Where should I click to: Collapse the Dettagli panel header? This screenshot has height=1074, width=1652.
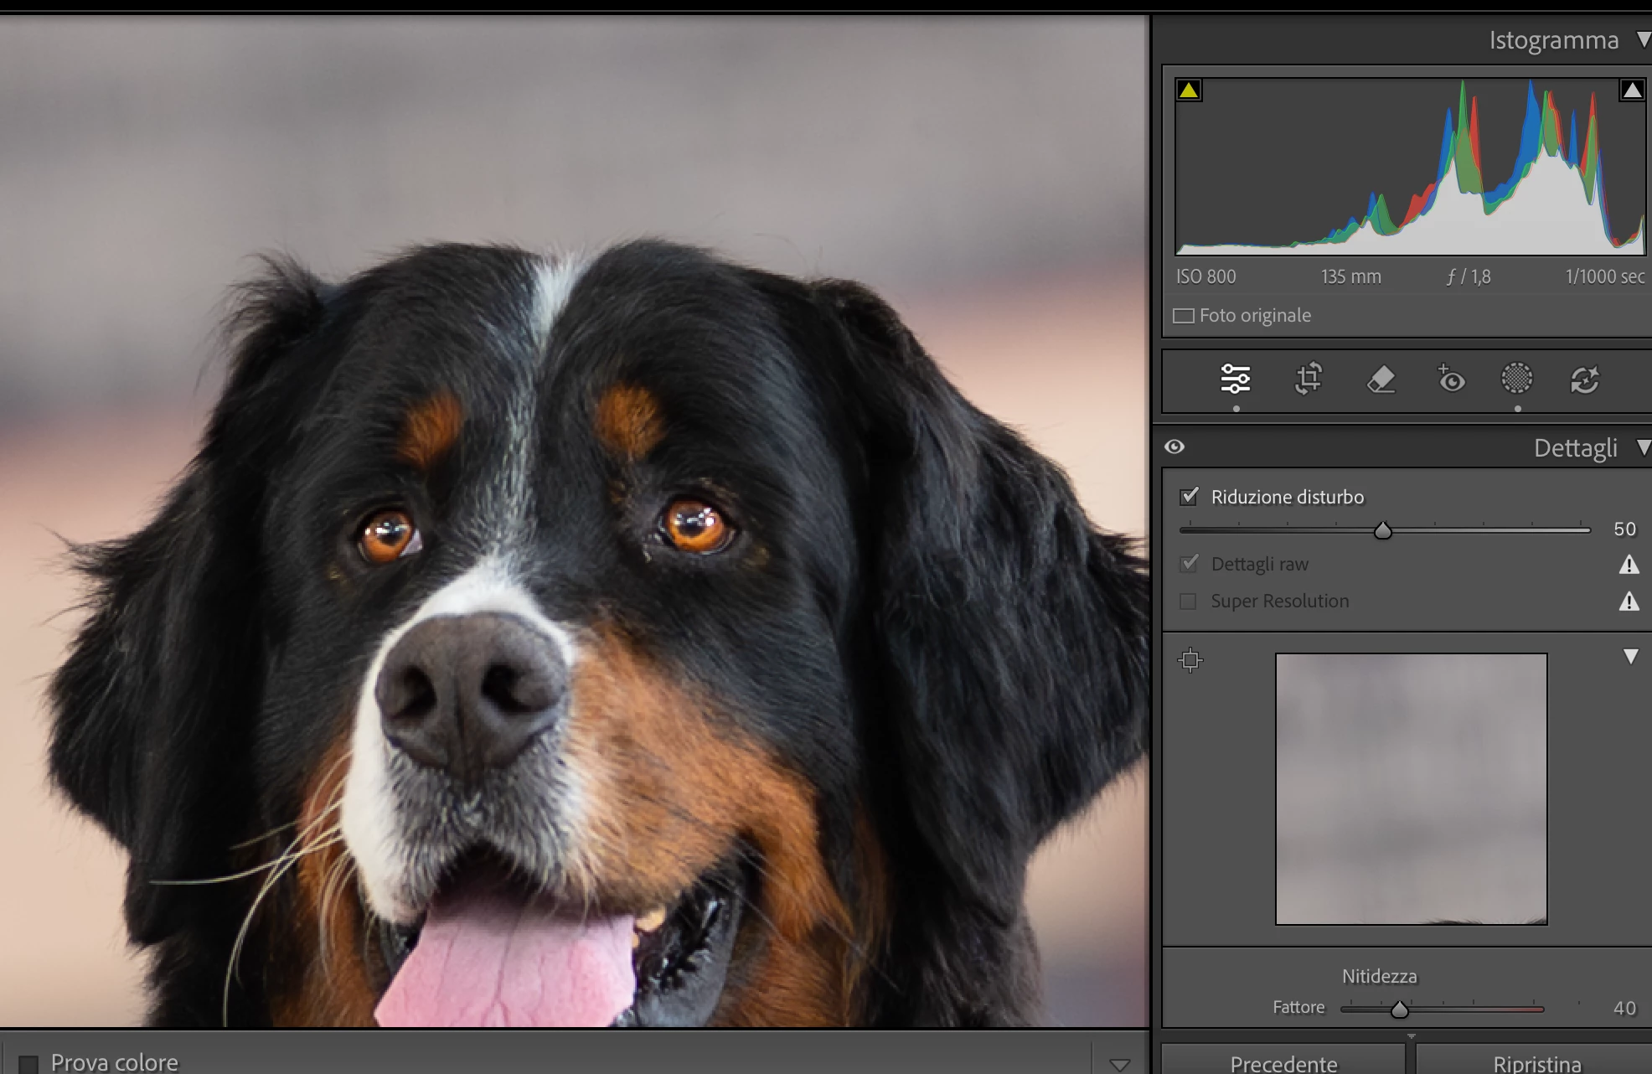tap(1642, 447)
